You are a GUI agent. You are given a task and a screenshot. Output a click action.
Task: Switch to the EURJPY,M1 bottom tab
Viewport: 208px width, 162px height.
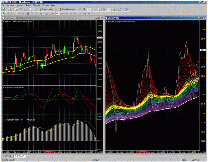tap(7, 156)
